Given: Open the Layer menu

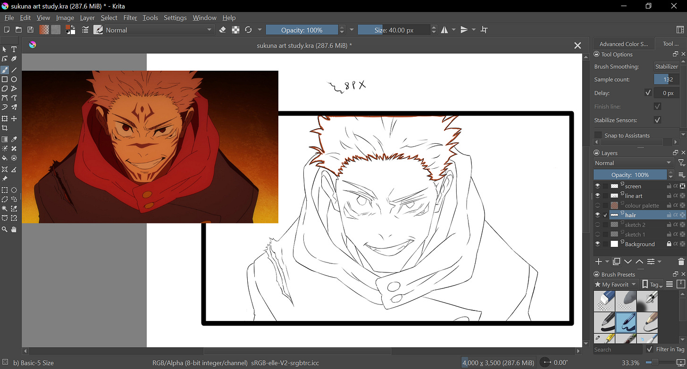Looking at the screenshot, I should [x=87, y=17].
